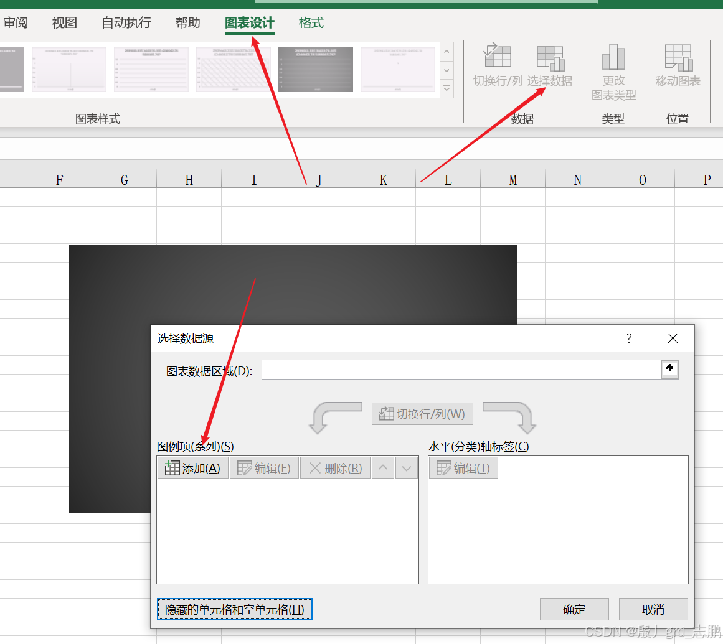Click 编辑(E) under legend entries
This screenshot has width=723, height=644.
tap(264, 468)
